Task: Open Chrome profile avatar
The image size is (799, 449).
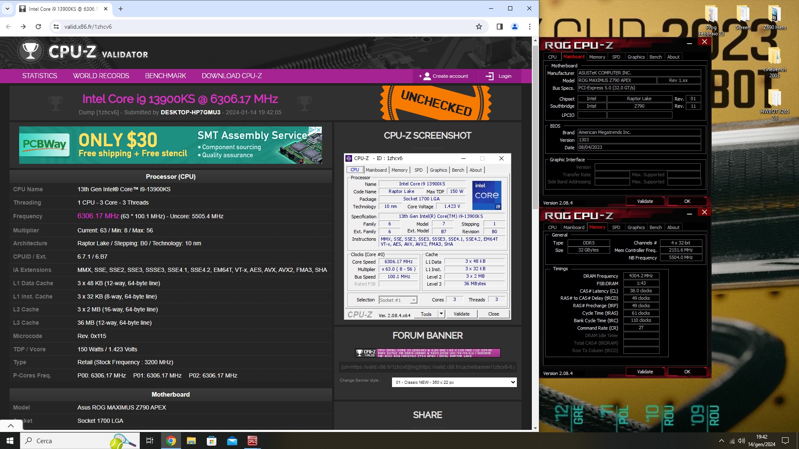Action: 515,27
